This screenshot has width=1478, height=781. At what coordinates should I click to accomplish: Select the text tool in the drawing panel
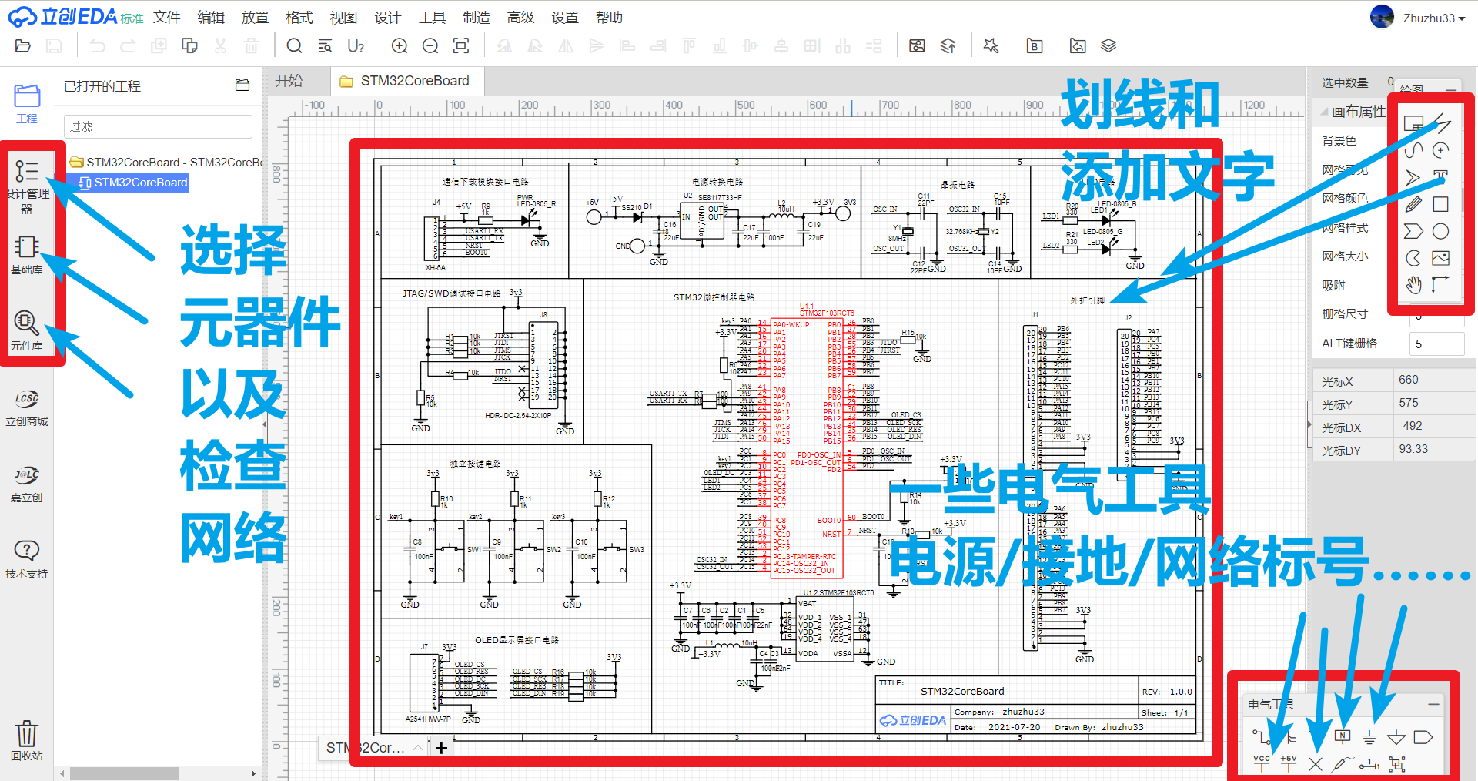pos(1442,175)
